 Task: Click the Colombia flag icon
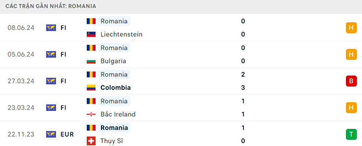91,88
